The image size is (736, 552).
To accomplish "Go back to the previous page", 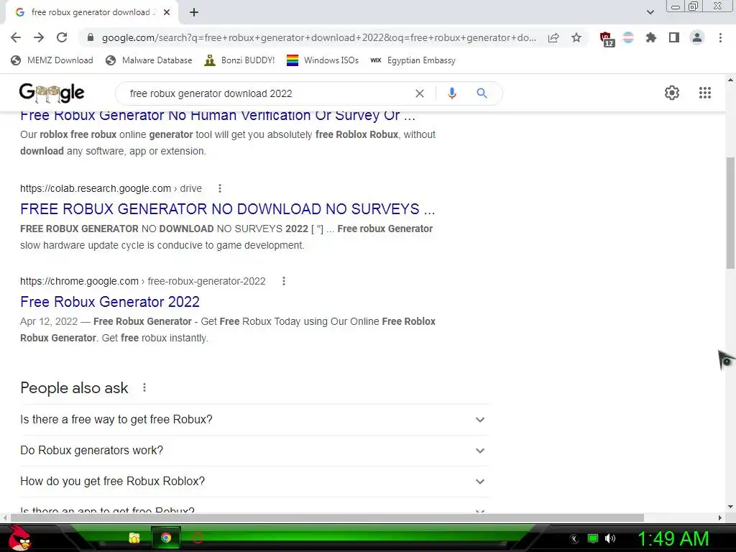I will tap(16, 37).
